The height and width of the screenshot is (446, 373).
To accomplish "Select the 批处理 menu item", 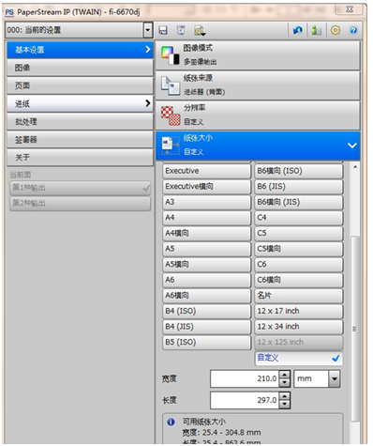I will [x=80, y=121].
